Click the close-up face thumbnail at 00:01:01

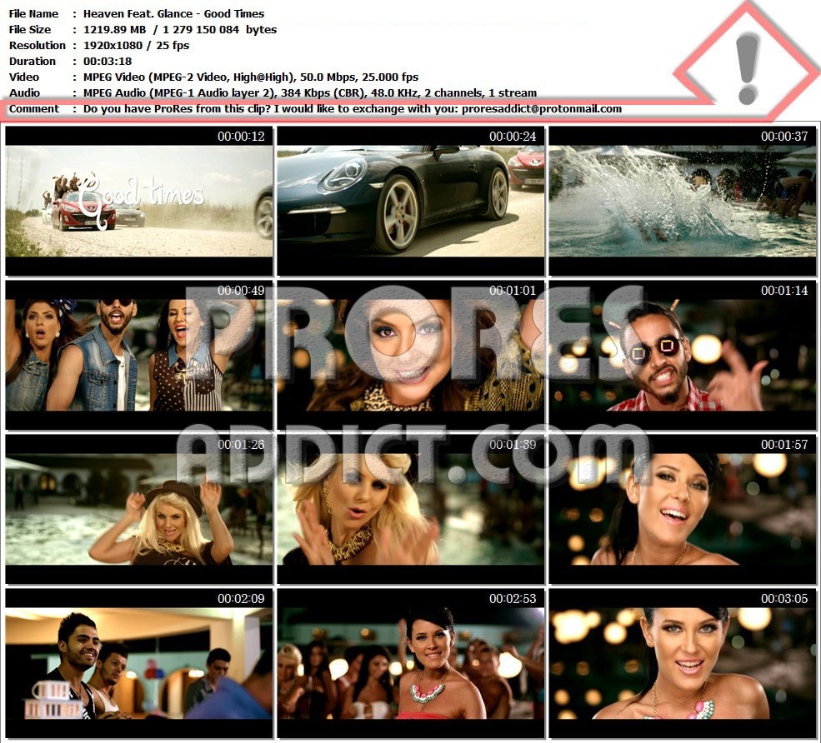tap(411, 355)
